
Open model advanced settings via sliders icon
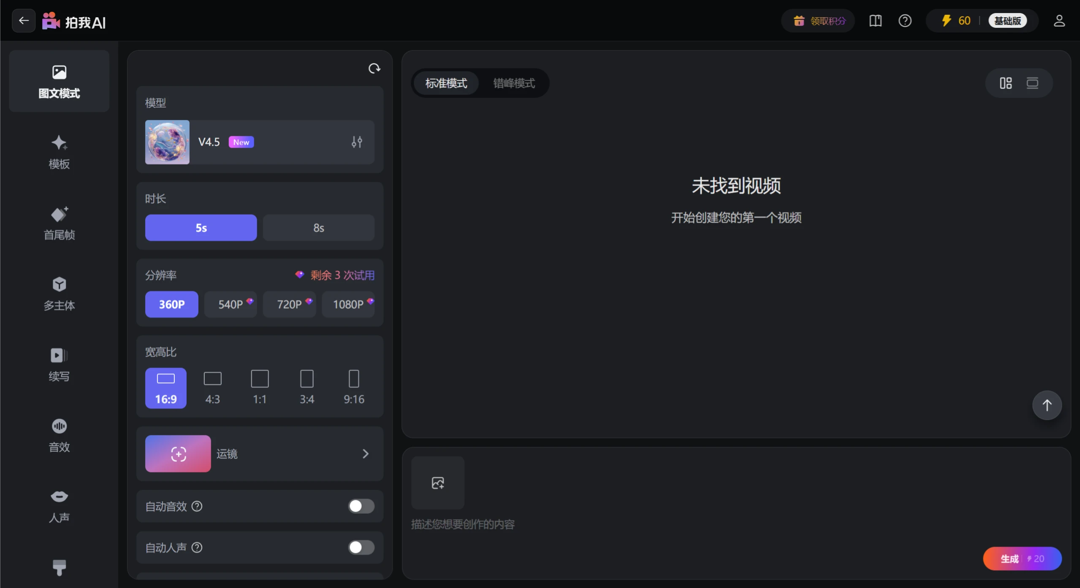click(x=357, y=142)
